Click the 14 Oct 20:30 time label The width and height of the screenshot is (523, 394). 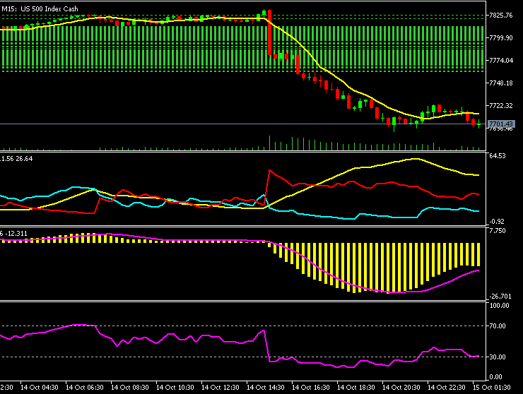[x=401, y=388]
